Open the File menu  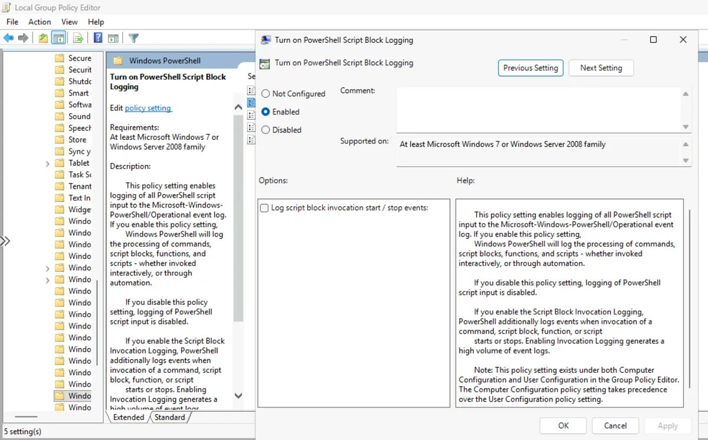12,22
